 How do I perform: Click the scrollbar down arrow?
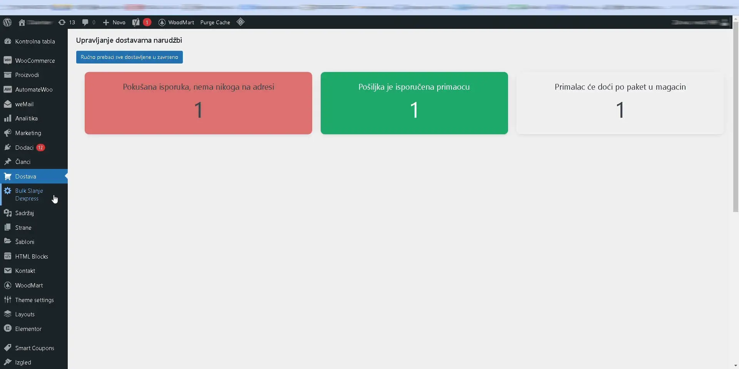(736, 366)
